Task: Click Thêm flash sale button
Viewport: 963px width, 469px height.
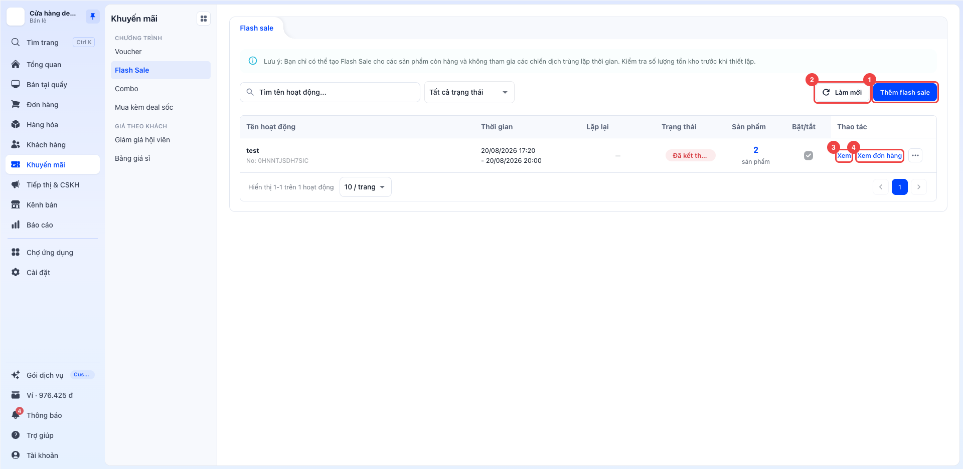Action: tap(905, 92)
